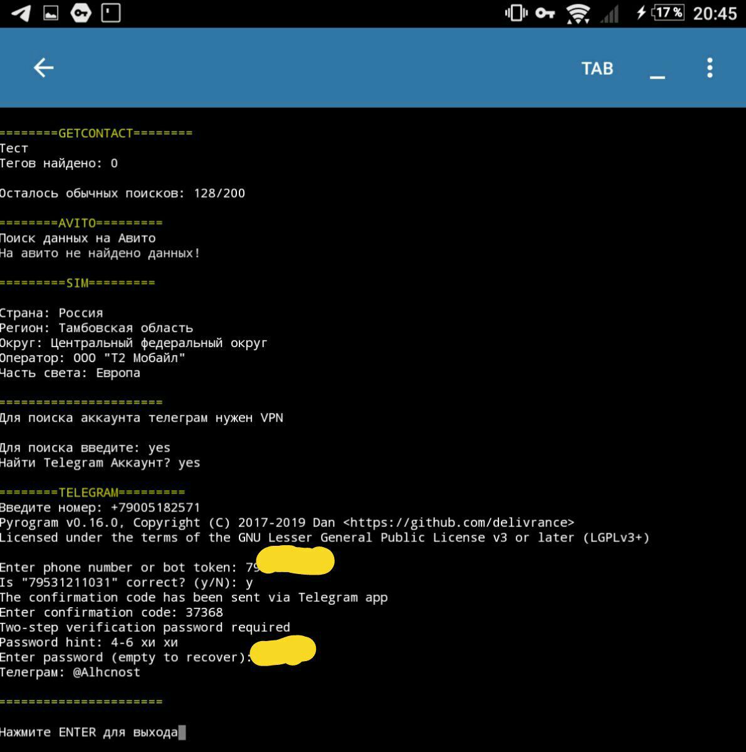This screenshot has width=746, height=752.
Task: Click 'Найти Telegram Аккаунт? yes' line
Action: point(100,462)
